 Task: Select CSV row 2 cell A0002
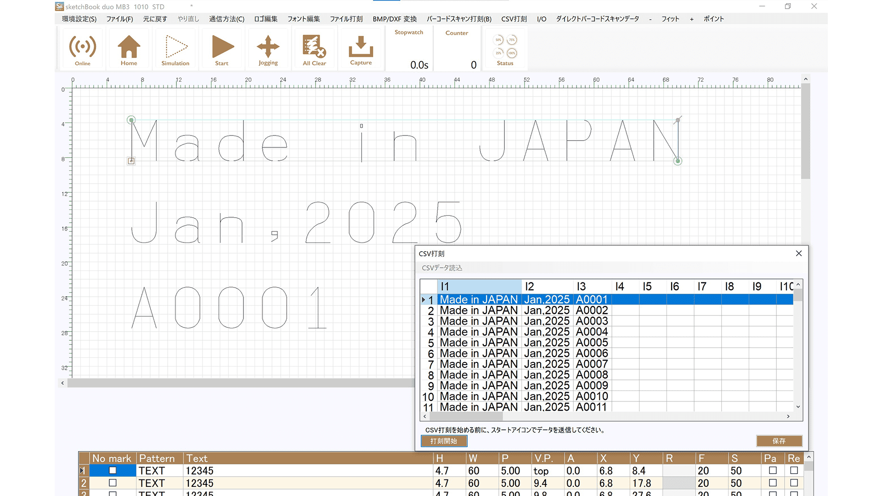pyautogui.click(x=592, y=310)
